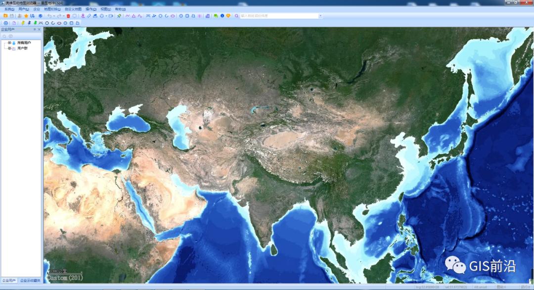Open the 地图切换 menu
Viewport: 534px width, 290px height.
[x=53, y=8]
